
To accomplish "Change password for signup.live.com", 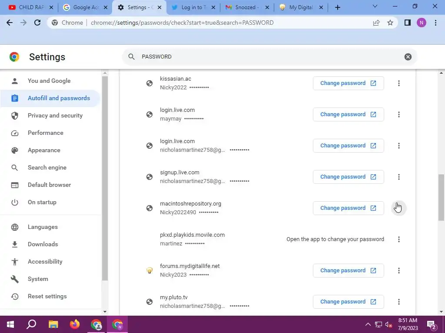I will [x=348, y=177].
